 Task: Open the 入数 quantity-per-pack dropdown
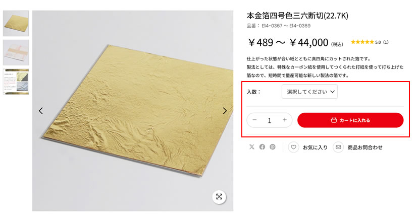click(309, 92)
